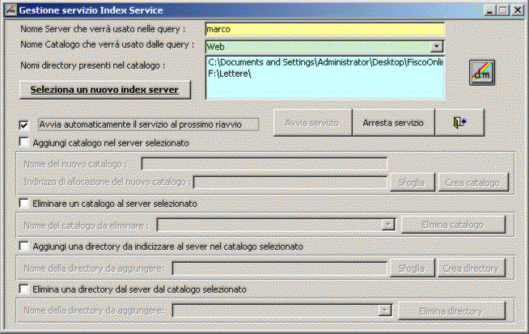Click Seleziona un nuovo index server button

click(105, 90)
